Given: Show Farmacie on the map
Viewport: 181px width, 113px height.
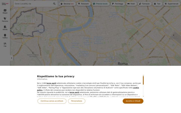Looking at the screenshot, I should [145, 4].
